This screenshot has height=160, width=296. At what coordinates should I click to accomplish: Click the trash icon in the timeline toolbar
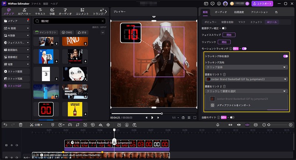click(x=21, y=125)
